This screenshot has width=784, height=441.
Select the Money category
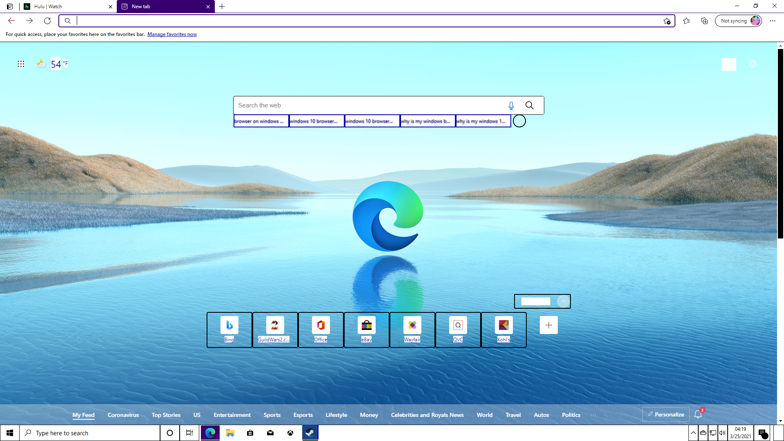click(x=369, y=415)
